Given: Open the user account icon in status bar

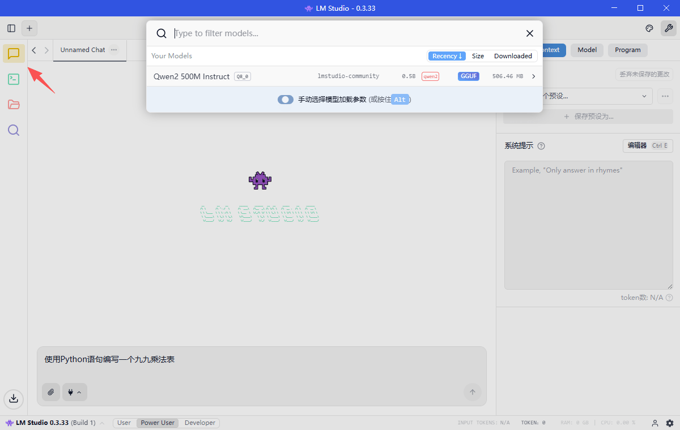Looking at the screenshot, I should coord(654,423).
